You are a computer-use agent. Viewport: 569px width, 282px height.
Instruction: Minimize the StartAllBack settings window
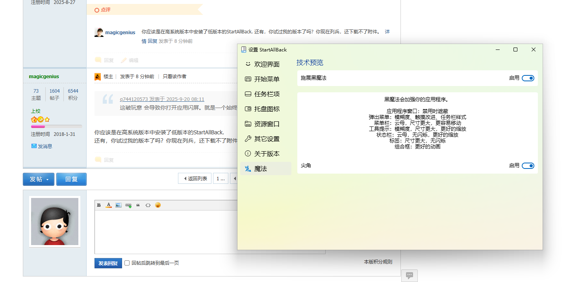coord(498,49)
